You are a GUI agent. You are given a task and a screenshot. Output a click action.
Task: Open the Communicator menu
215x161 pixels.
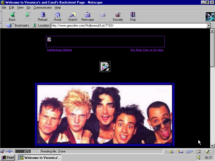[42, 8]
